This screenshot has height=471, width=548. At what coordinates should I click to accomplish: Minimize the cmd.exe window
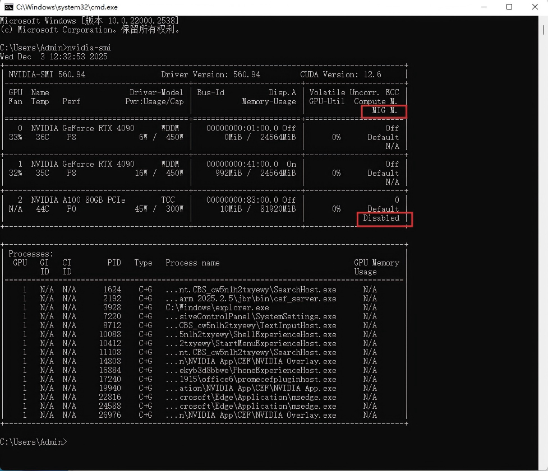click(x=484, y=7)
